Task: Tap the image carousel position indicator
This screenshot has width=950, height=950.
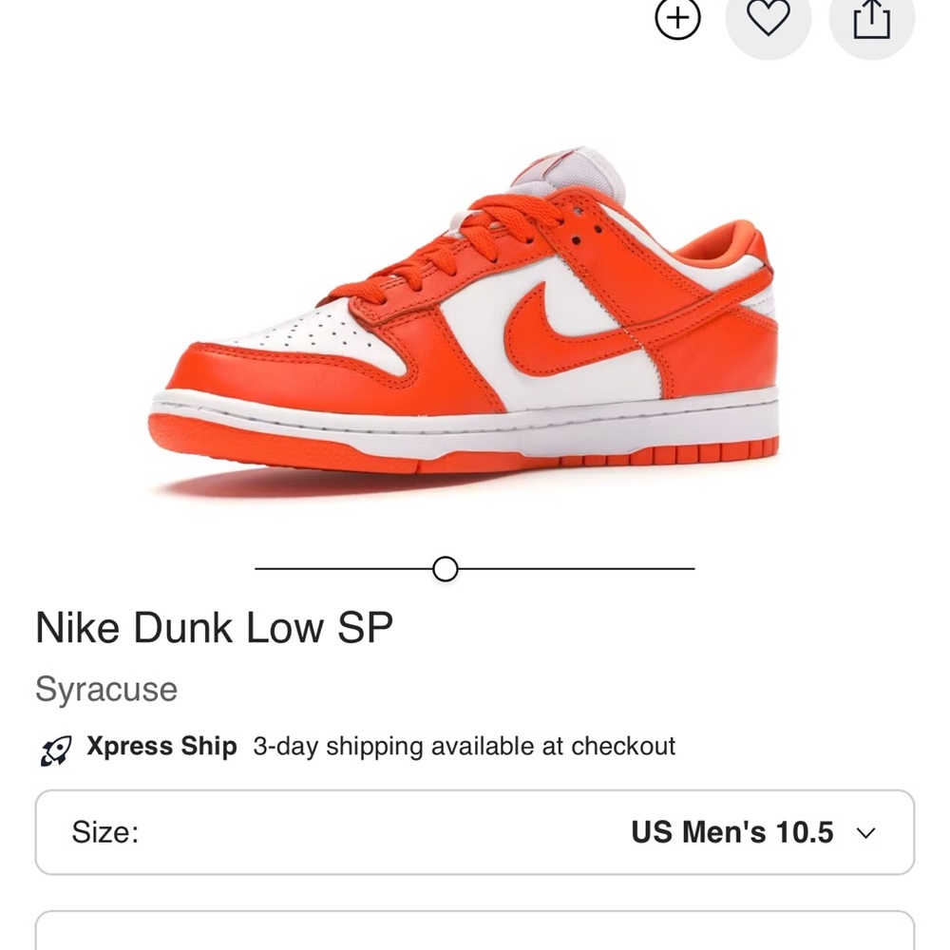Action: (444, 568)
